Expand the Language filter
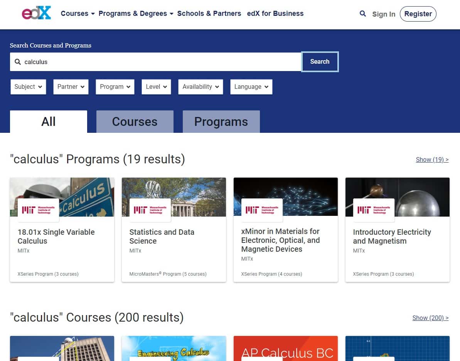This screenshot has height=361, width=460. coord(251,86)
